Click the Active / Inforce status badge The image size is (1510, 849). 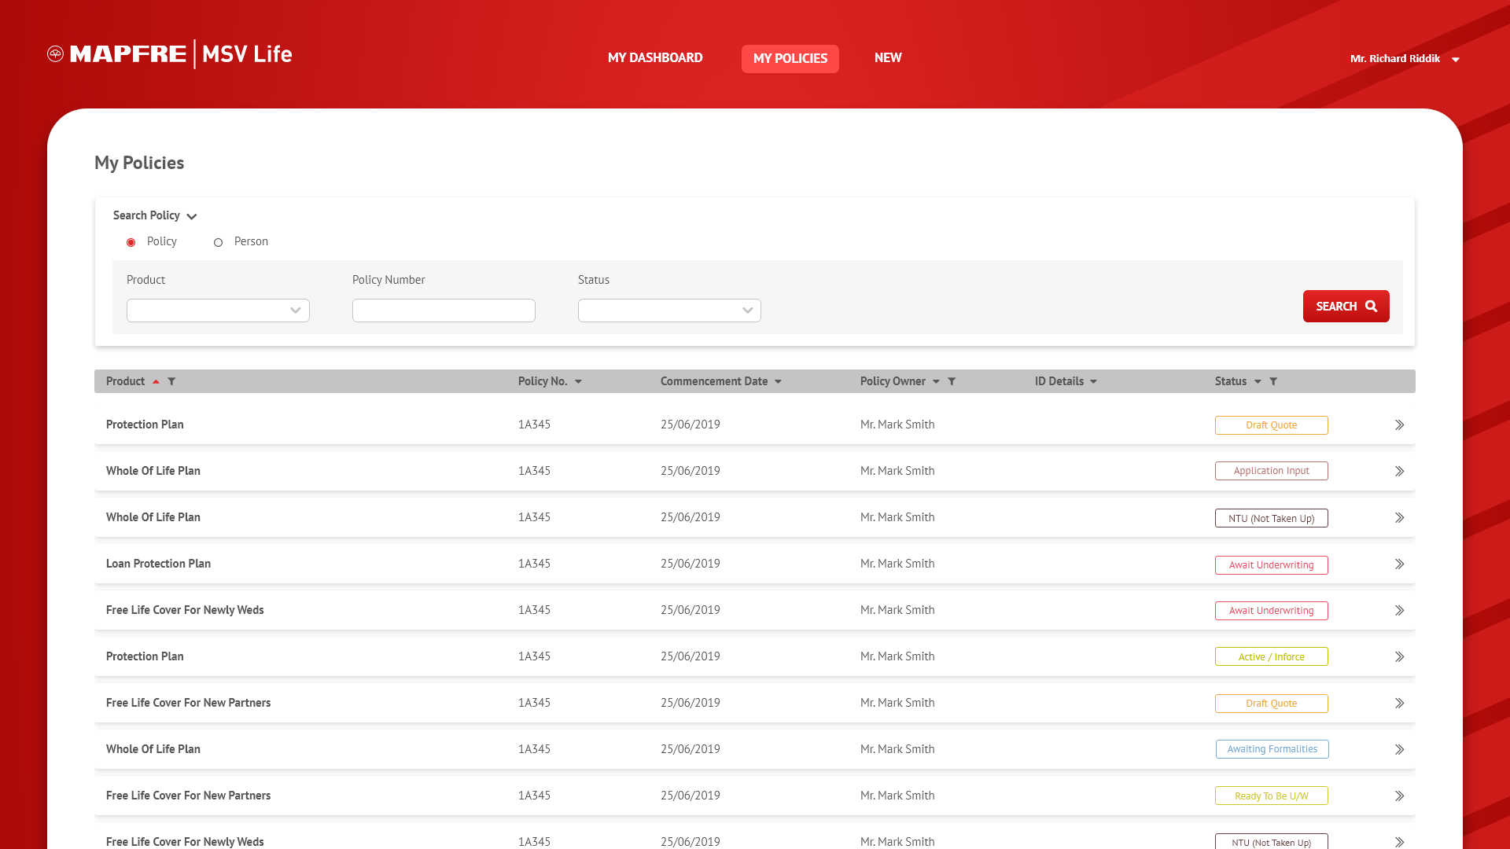coord(1272,656)
